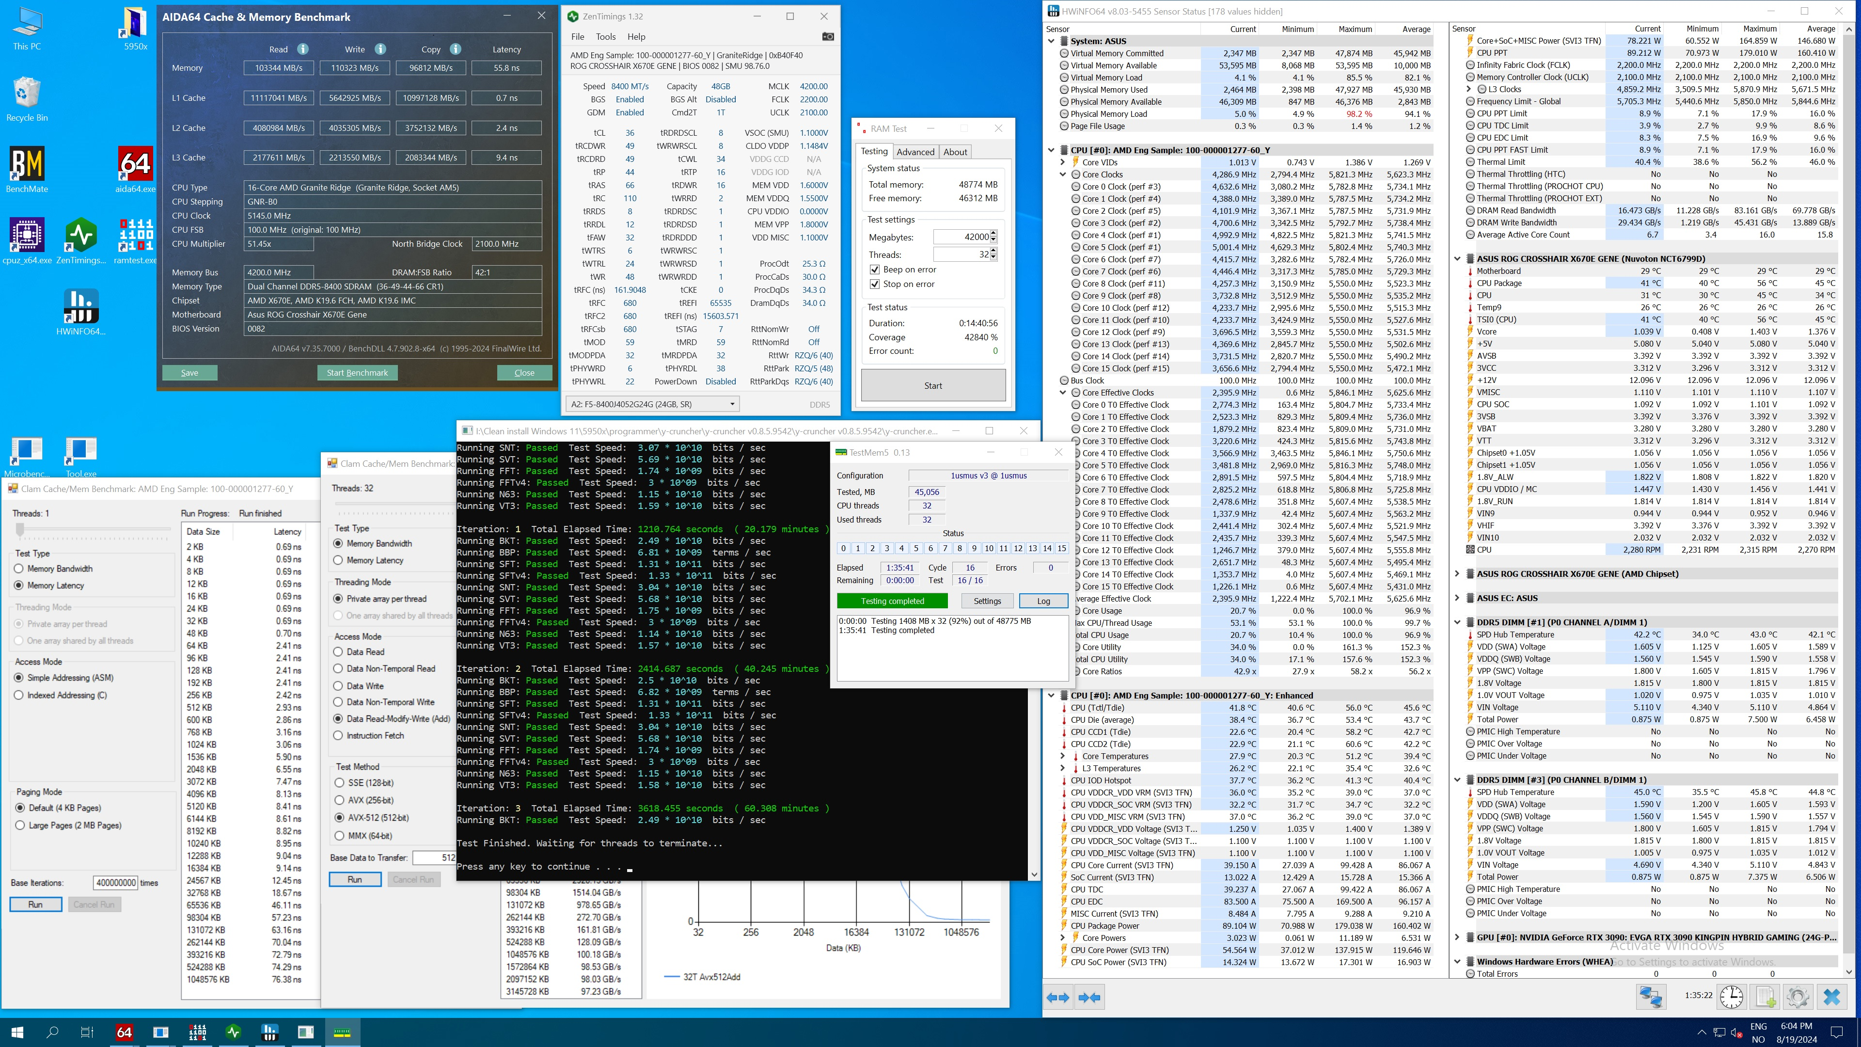Select RAM Test Testing tab
This screenshot has width=1861, height=1047.
pyautogui.click(x=874, y=151)
